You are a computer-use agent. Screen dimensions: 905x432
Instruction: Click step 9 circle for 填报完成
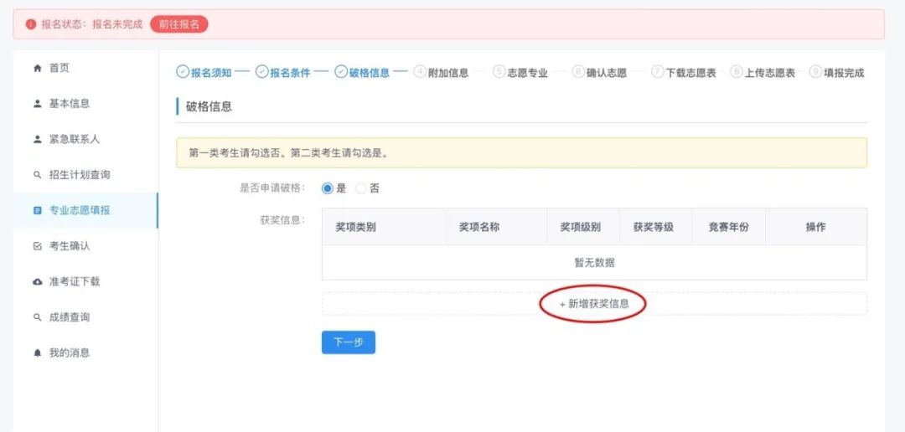815,71
